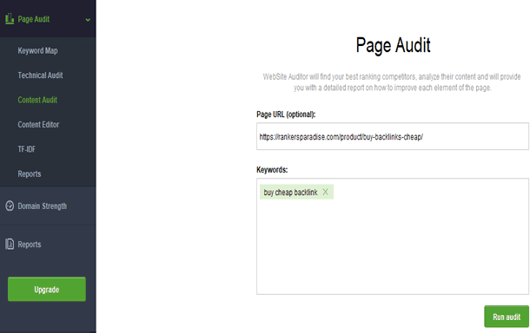Click the WebSite Auditor description paragraph

click(x=392, y=82)
